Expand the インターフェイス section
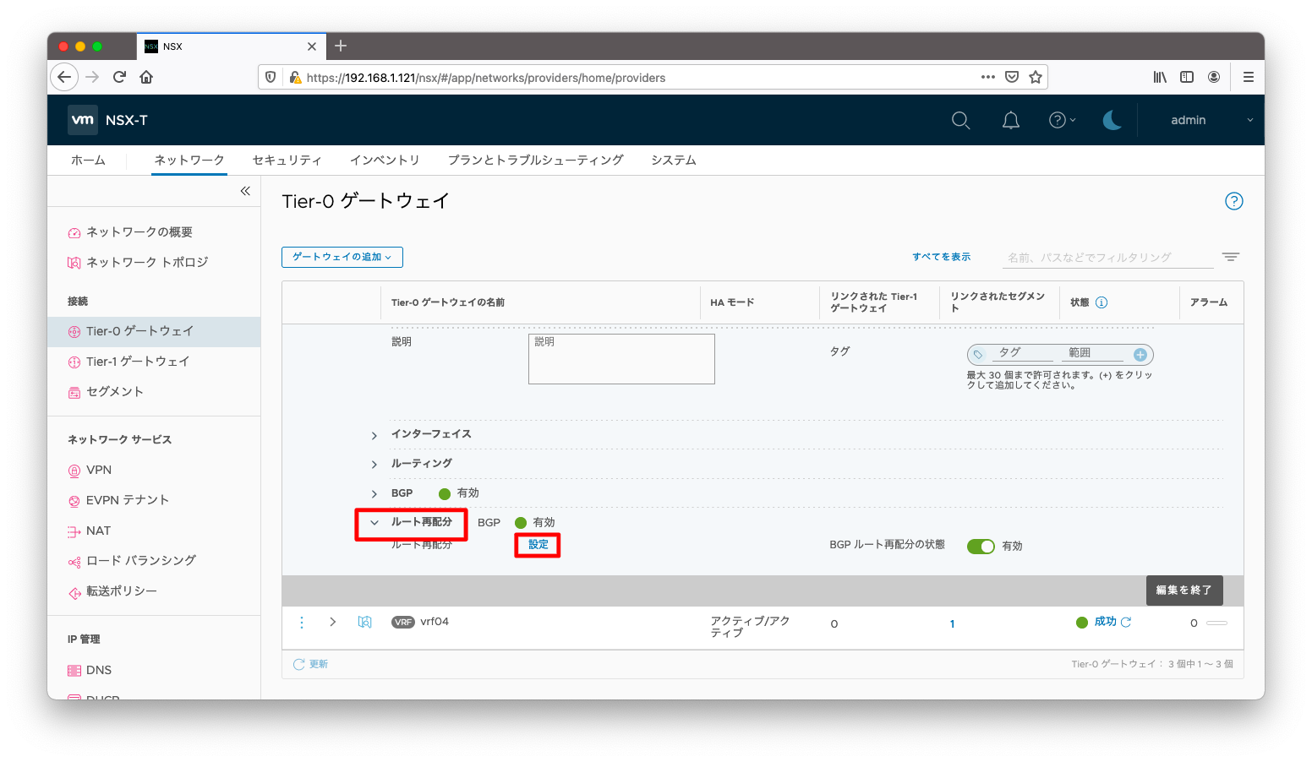The image size is (1312, 762). 374,436
